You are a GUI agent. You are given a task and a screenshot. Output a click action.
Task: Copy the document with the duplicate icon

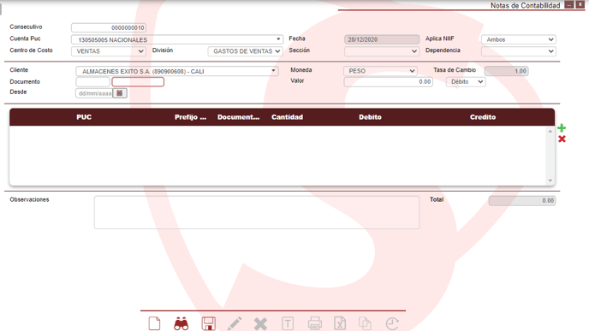tap(365, 323)
